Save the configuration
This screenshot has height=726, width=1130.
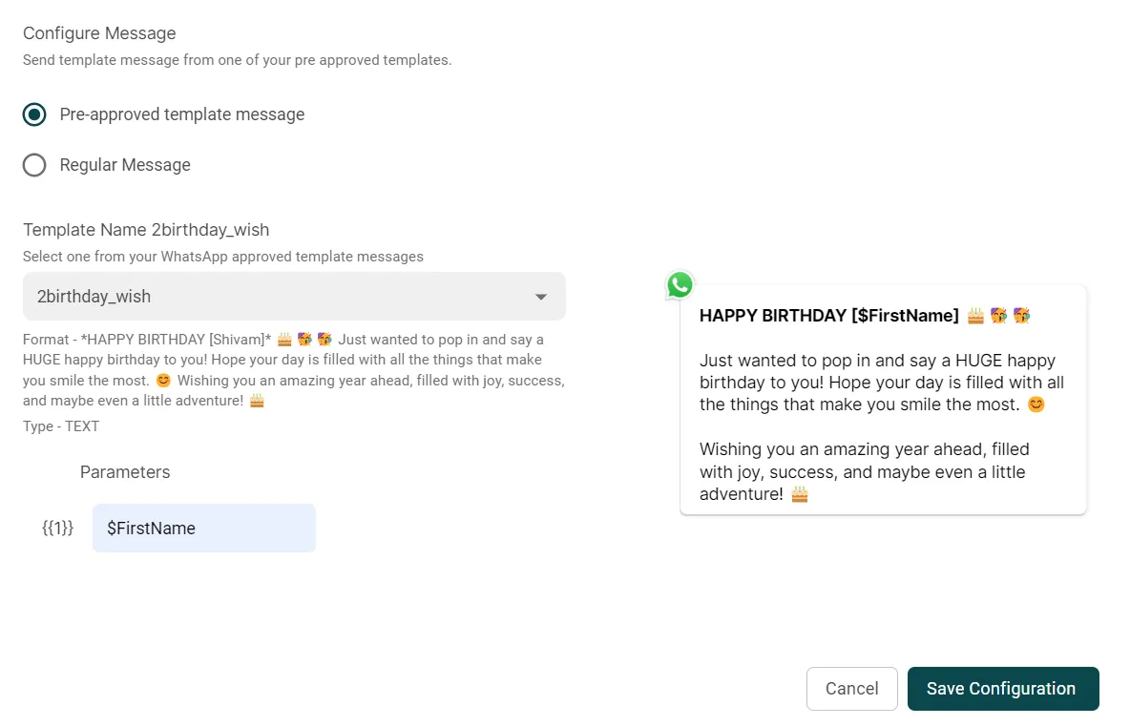click(1002, 689)
